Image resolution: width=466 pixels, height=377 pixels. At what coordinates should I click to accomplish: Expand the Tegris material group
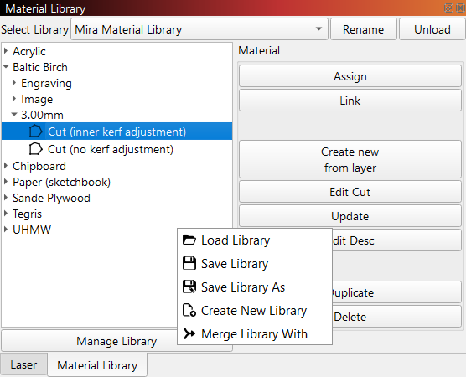point(6,214)
